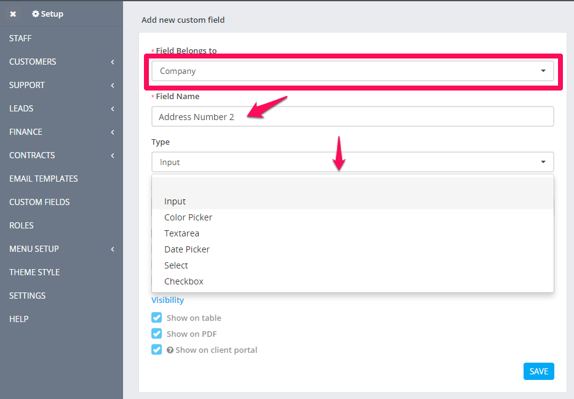
Task: Collapse the Type dropdown showing Input
Action: coord(353,162)
